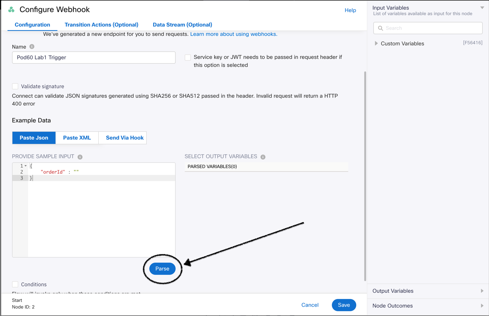Image resolution: width=489 pixels, height=316 pixels.
Task: Expand the Output Variables section
Action: coord(482,291)
